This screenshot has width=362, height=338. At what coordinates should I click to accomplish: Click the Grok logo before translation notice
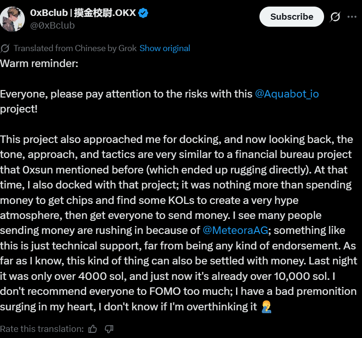pyautogui.click(x=5, y=48)
